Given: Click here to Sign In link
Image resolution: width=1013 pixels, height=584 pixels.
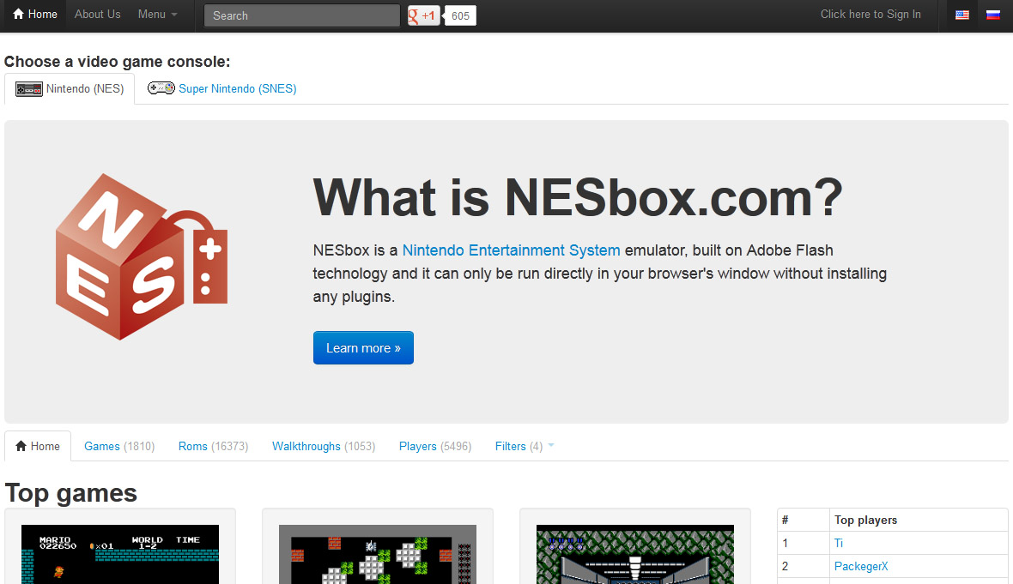Looking at the screenshot, I should (x=870, y=15).
